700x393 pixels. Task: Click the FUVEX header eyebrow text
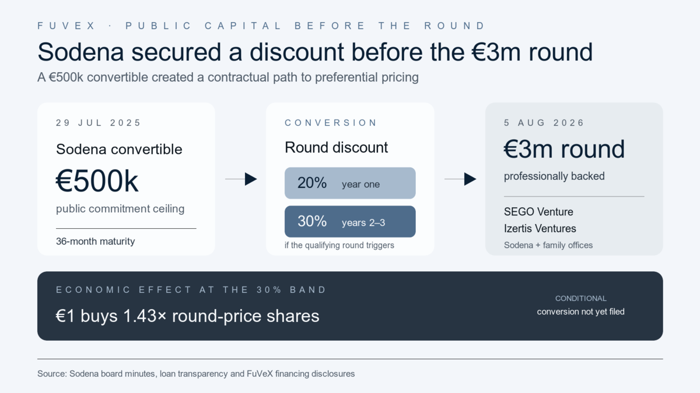tap(261, 26)
